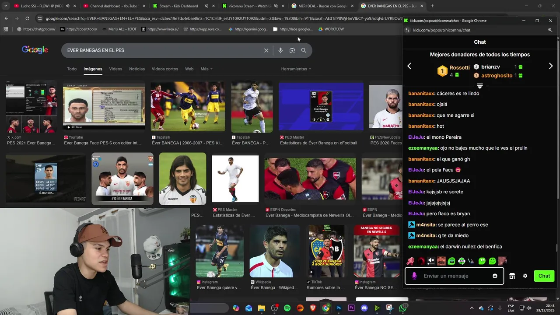Image resolution: width=560 pixels, height=315 pixels.
Task: Open WhatsApp from the taskbar
Action: pyautogui.click(x=402, y=308)
